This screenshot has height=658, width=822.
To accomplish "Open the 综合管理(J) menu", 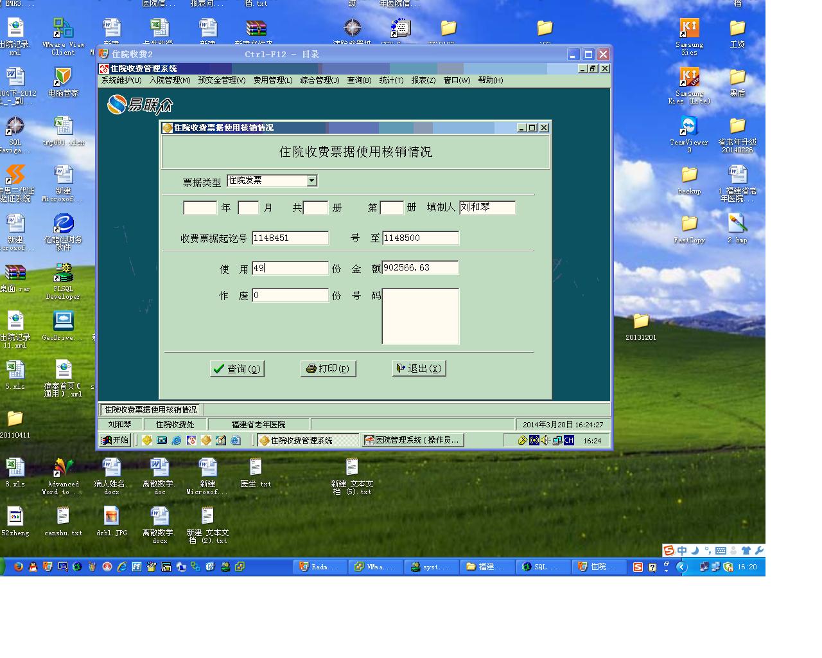I will click(320, 80).
